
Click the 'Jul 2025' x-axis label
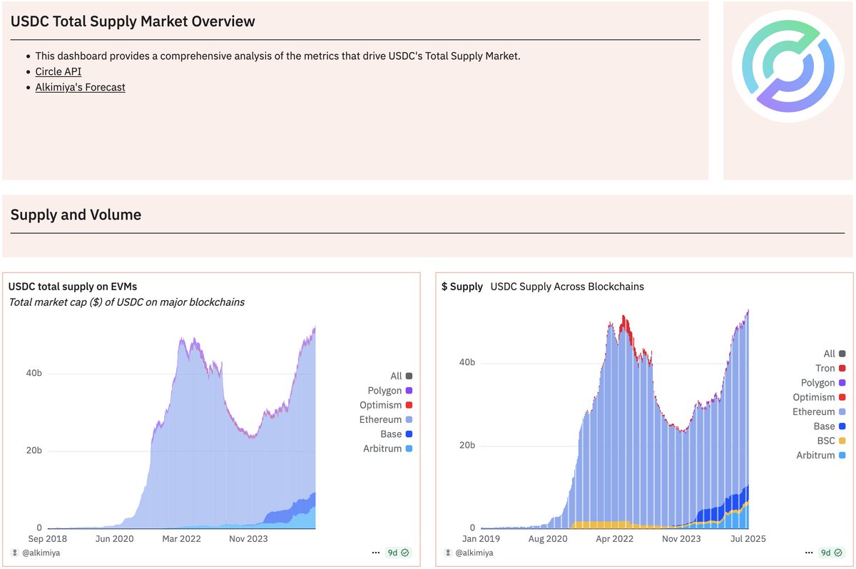[748, 538]
